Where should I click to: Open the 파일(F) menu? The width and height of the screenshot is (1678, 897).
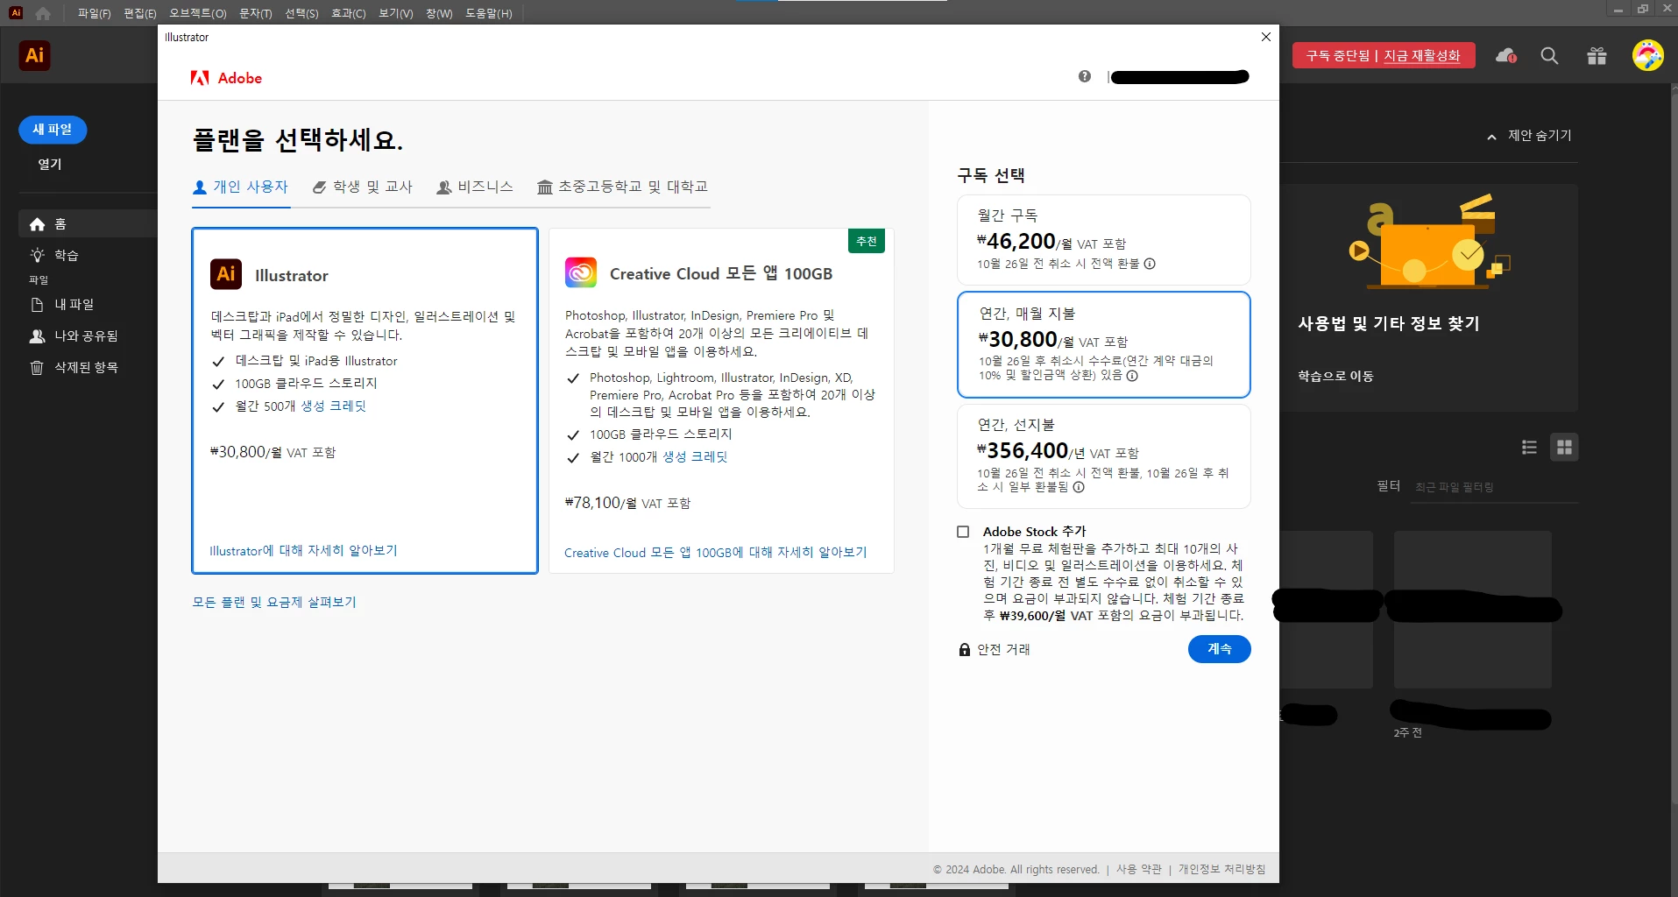(x=94, y=13)
